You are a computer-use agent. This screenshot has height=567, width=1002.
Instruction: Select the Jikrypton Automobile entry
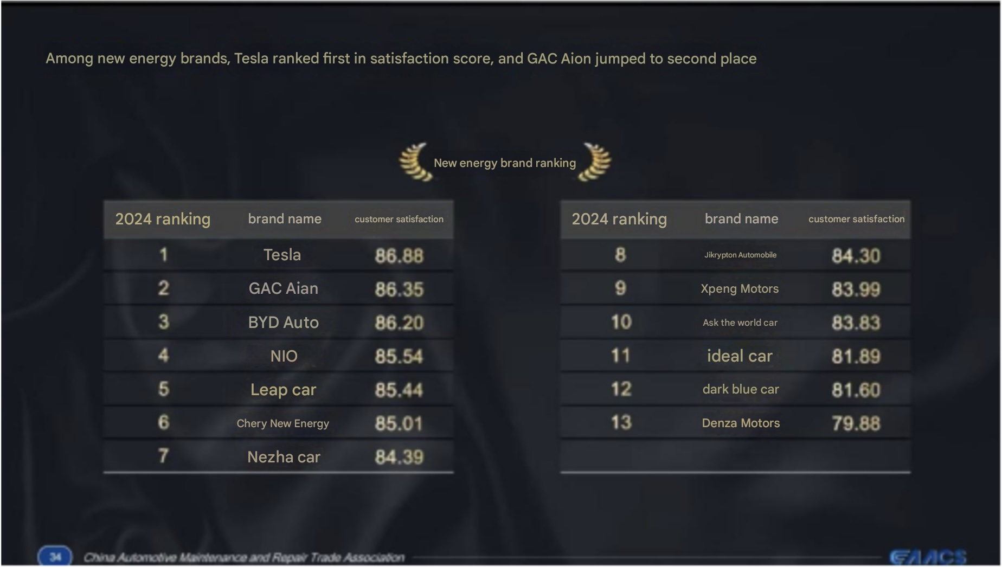point(740,255)
